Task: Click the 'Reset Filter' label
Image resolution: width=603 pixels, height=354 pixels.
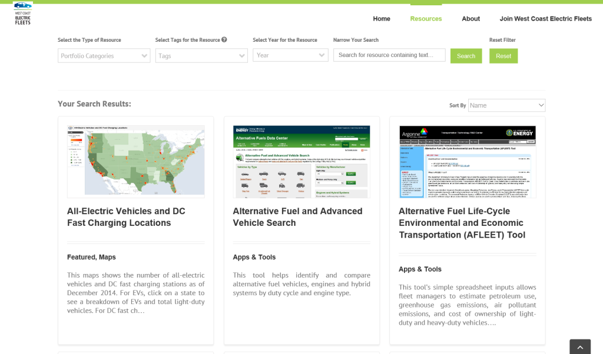Action: coord(502,40)
